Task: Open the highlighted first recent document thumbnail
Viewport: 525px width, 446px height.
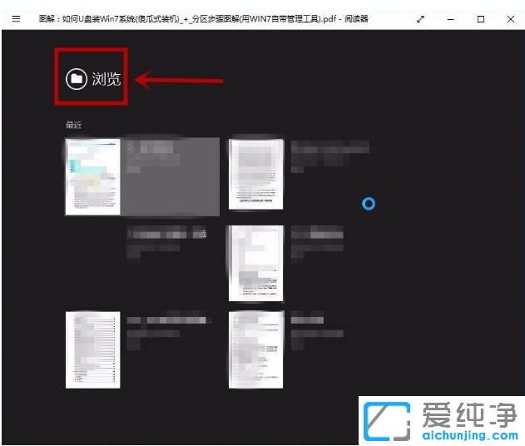Action: (x=92, y=176)
